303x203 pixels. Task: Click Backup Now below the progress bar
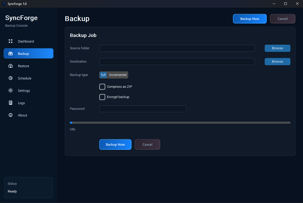(115, 144)
